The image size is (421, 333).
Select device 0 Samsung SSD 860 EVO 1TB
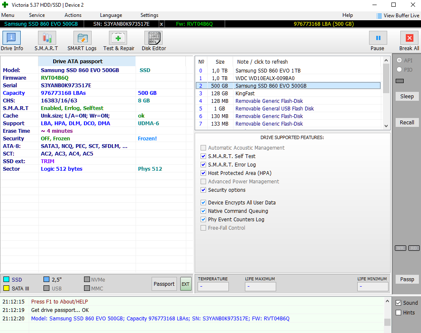[x=288, y=70]
